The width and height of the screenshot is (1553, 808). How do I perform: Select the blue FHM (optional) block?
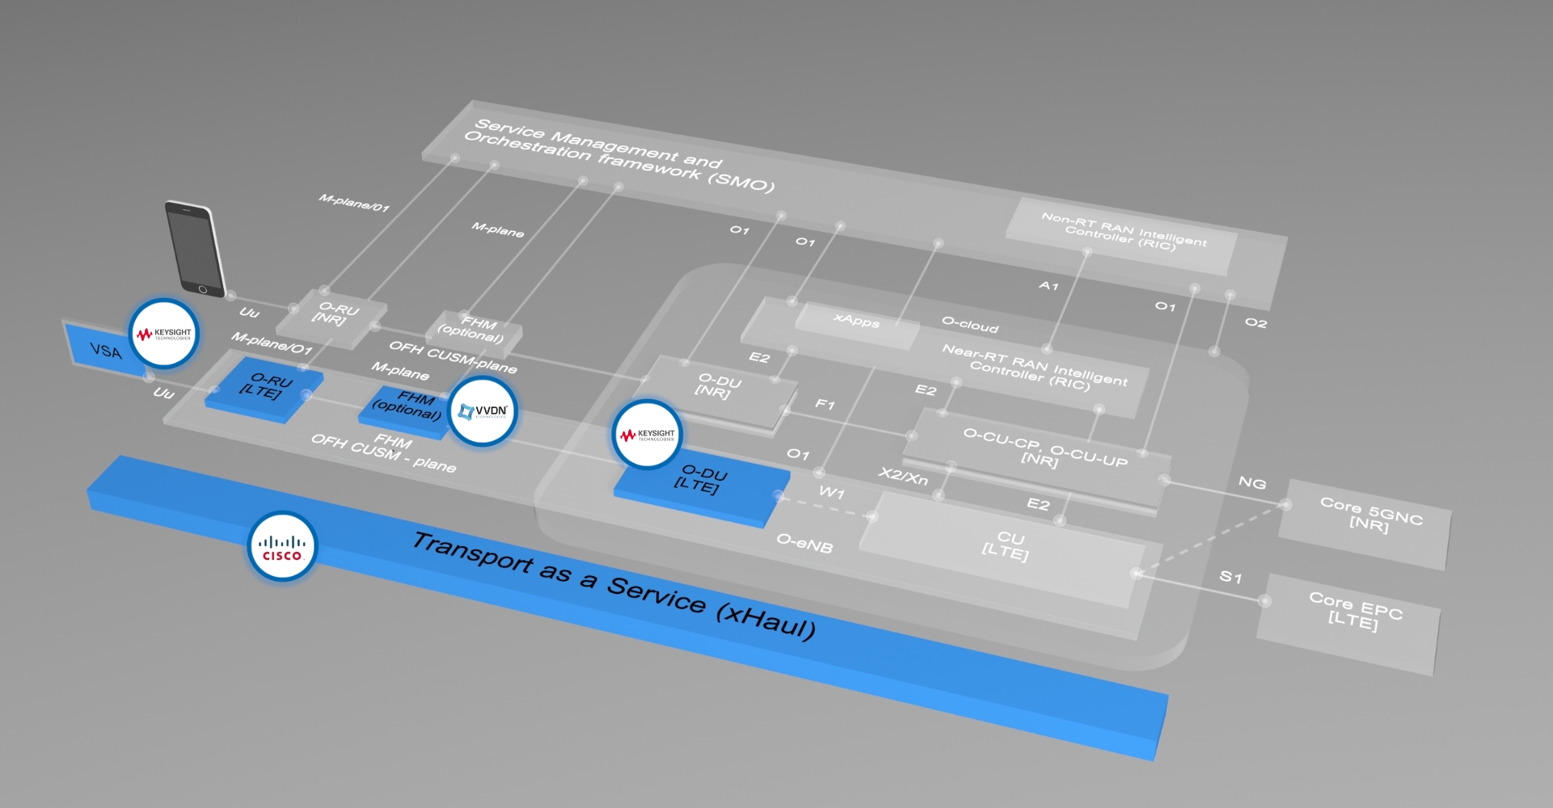click(407, 411)
